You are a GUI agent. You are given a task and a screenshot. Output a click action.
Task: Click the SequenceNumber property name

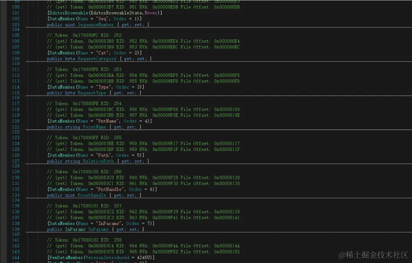coord(96,25)
